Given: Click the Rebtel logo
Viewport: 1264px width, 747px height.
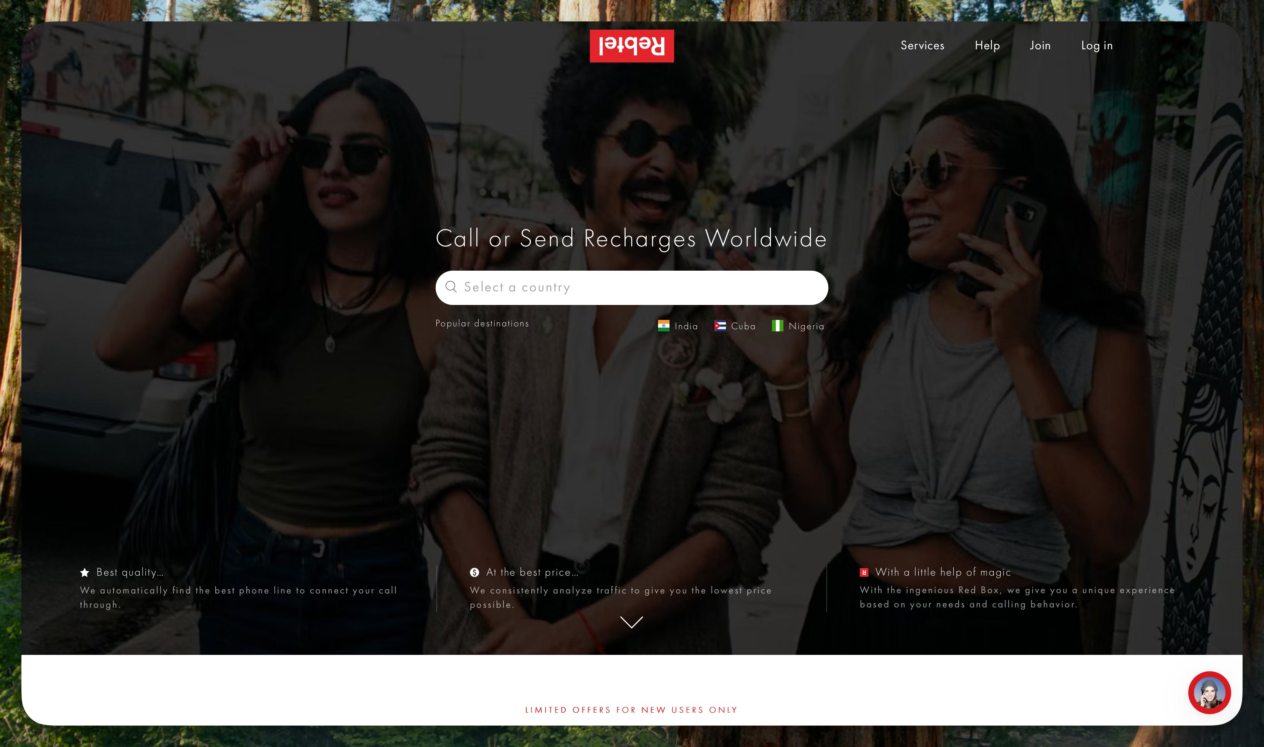Looking at the screenshot, I should click(632, 46).
